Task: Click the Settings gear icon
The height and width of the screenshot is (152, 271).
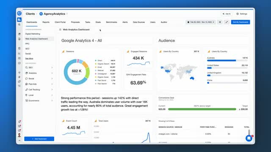Action: (x=238, y=14)
